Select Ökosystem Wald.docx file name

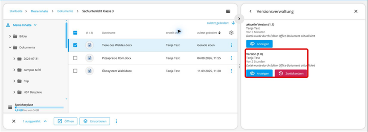117,71
